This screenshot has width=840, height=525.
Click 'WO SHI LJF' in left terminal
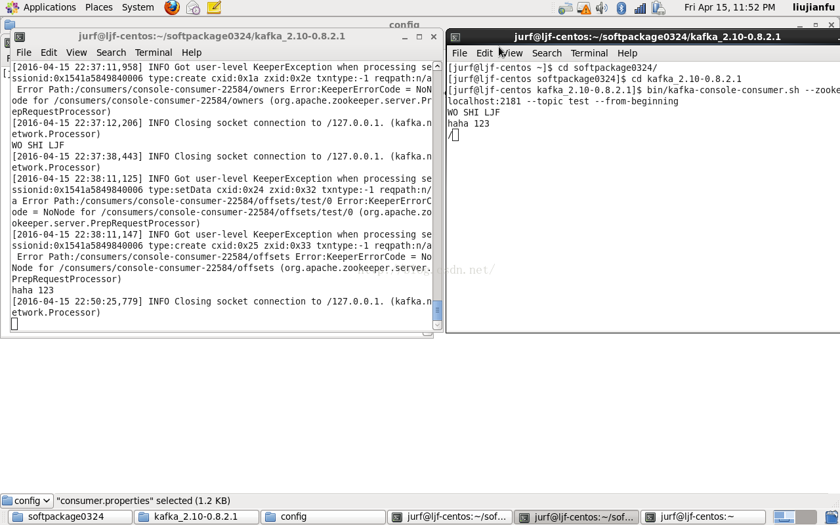[x=38, y=145]
